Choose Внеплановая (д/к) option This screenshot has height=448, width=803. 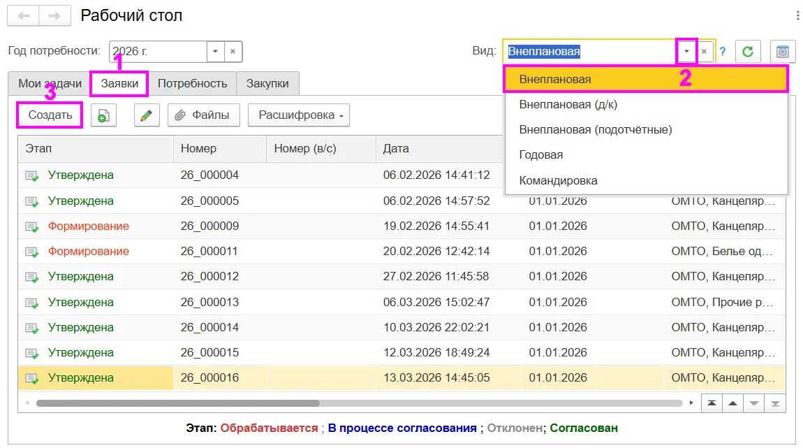[647, 105]
